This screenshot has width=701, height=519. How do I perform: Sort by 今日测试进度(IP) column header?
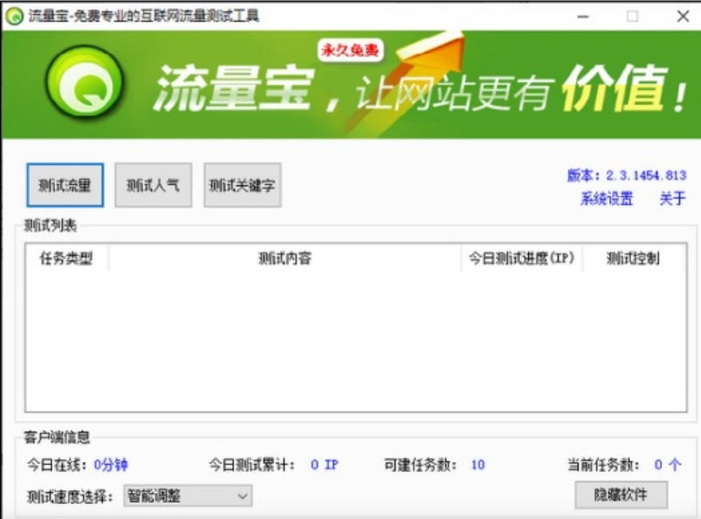coord(521,259)
